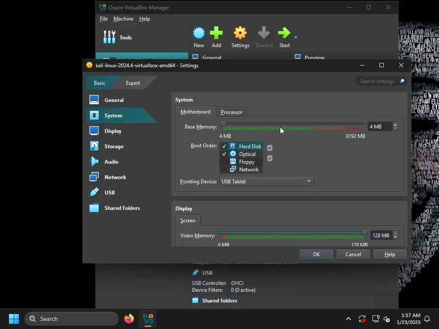Click the Start green arrow icon
The image size is (439, 329).
[x=284, y=33]
